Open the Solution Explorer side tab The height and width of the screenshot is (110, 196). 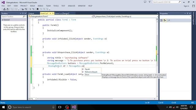194,18
